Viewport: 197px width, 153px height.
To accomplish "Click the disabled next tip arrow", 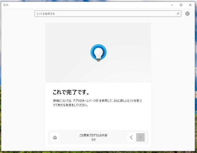I will click(140, 137).
